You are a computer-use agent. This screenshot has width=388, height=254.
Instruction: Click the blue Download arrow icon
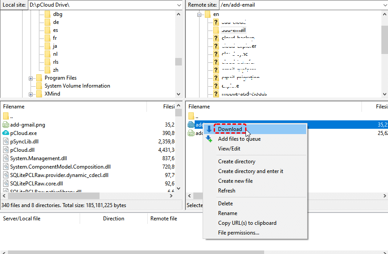coord(209,129)
